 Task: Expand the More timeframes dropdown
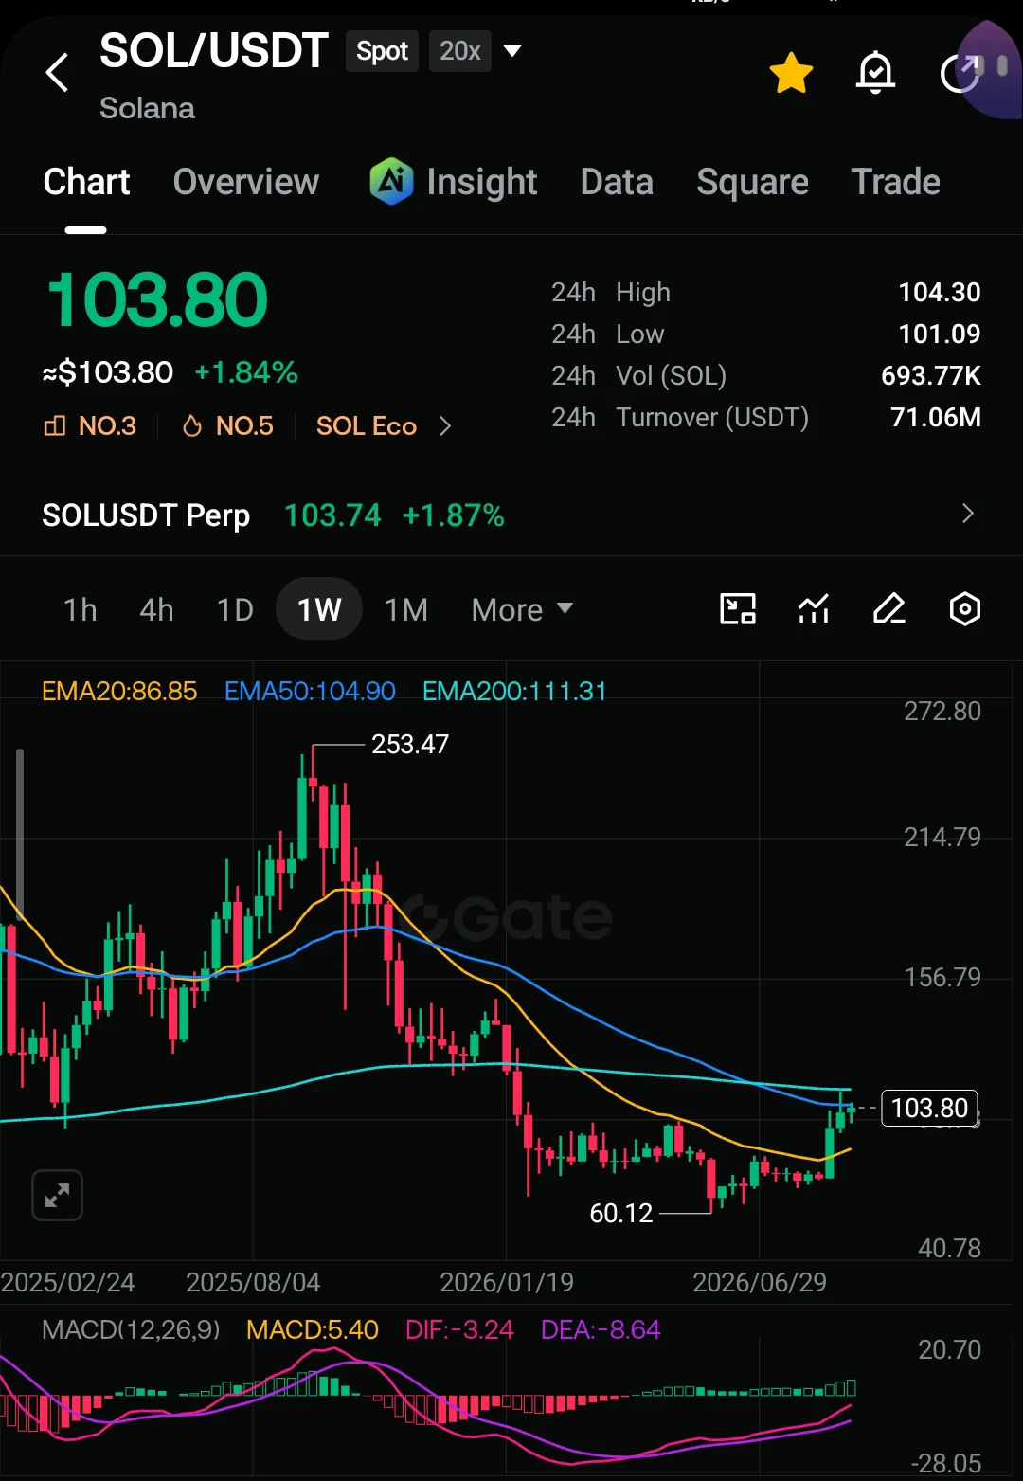point(522,609)
